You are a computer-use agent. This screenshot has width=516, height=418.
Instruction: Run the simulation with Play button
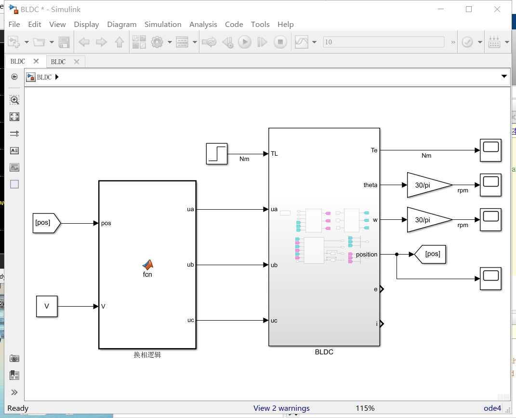pos(244,42)
